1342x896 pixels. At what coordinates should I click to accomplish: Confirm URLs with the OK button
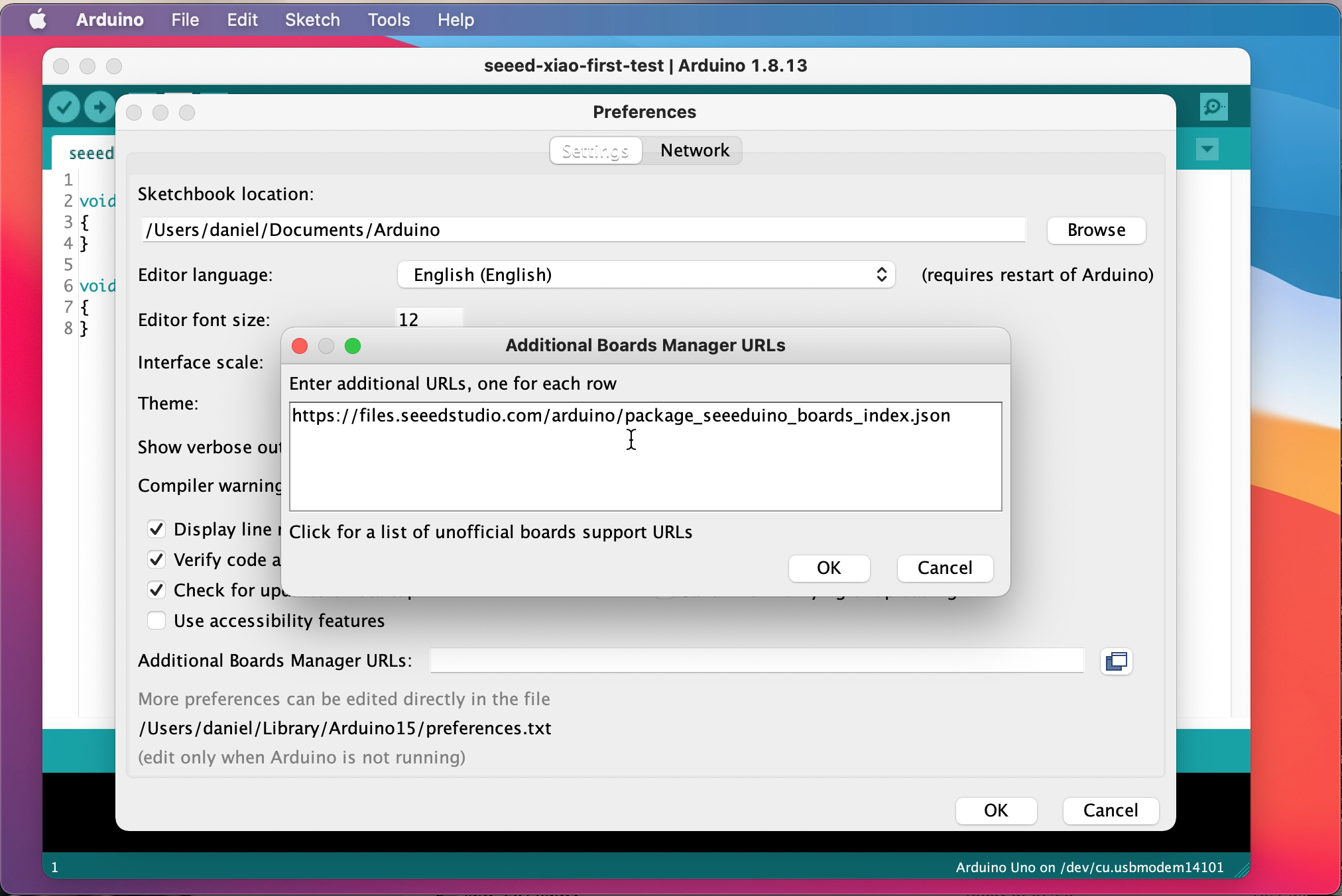(828, 568)
